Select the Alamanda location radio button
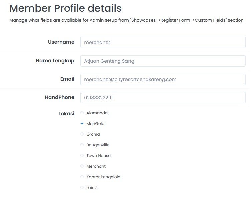 tap(82, 113)
